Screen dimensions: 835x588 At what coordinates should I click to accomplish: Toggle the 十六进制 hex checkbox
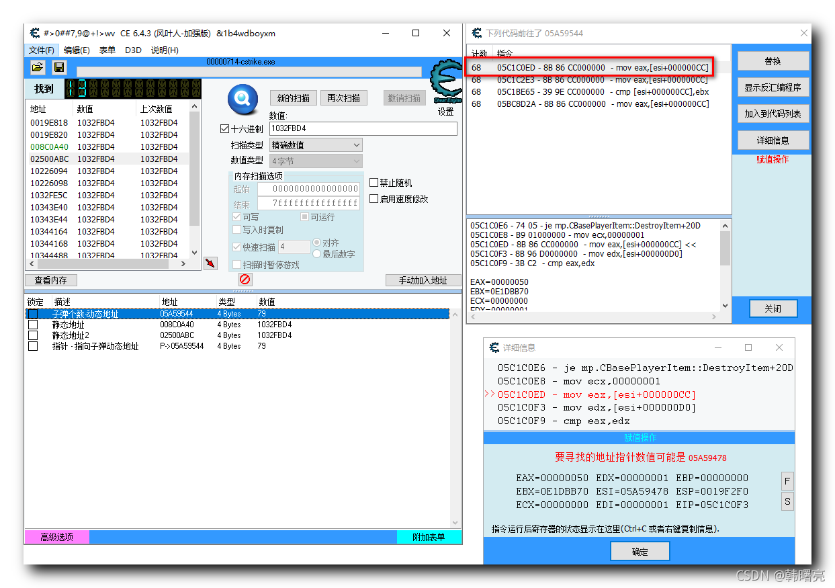225,129
